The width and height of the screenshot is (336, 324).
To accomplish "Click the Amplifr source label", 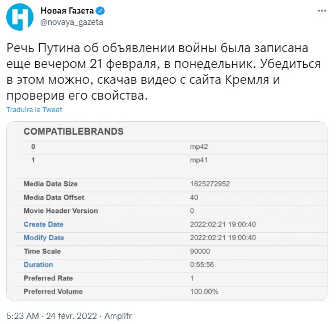I will 118,316.
